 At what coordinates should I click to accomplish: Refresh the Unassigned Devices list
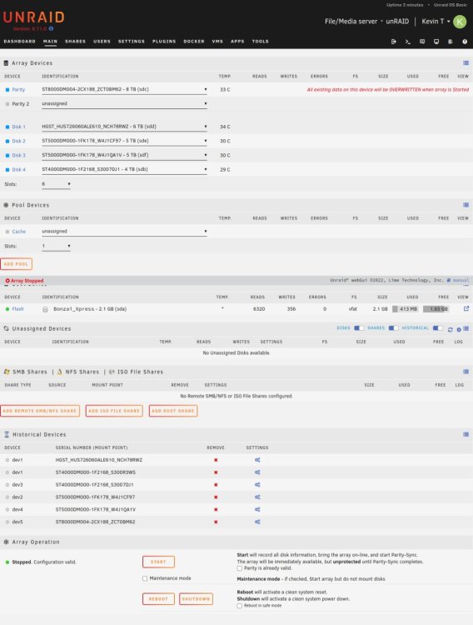451,329
